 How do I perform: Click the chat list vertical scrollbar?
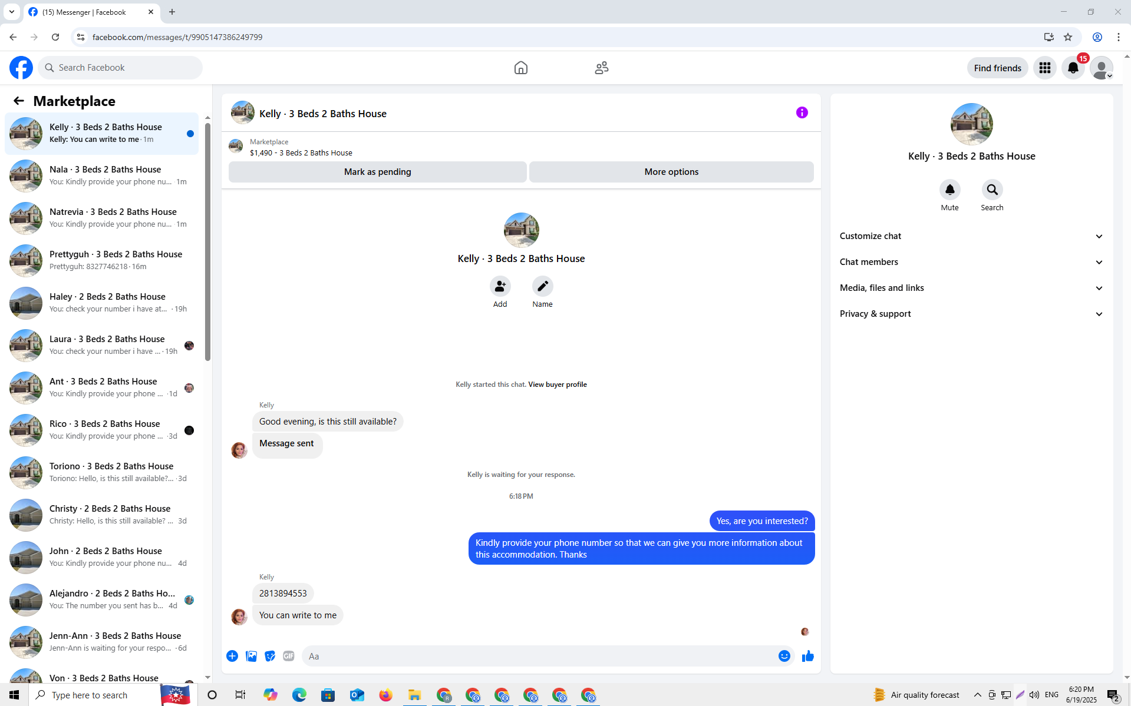click(207, 241)
